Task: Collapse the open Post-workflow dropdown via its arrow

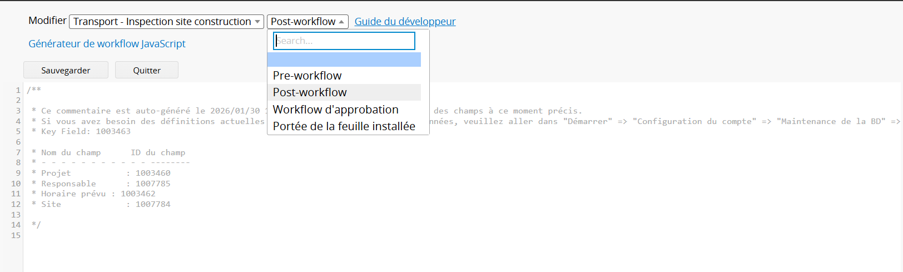Action: coord(341,22)
